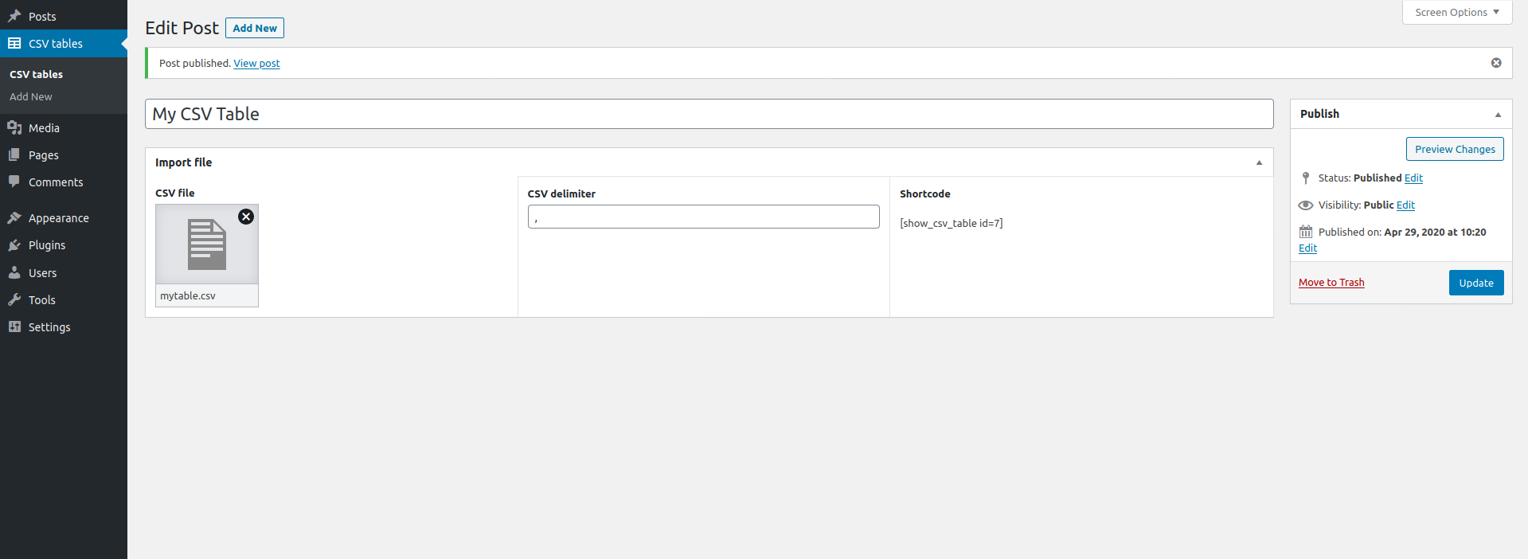Open the CSV tables menu
This screenshot has width=1528, height=559.
click(64, 43)
